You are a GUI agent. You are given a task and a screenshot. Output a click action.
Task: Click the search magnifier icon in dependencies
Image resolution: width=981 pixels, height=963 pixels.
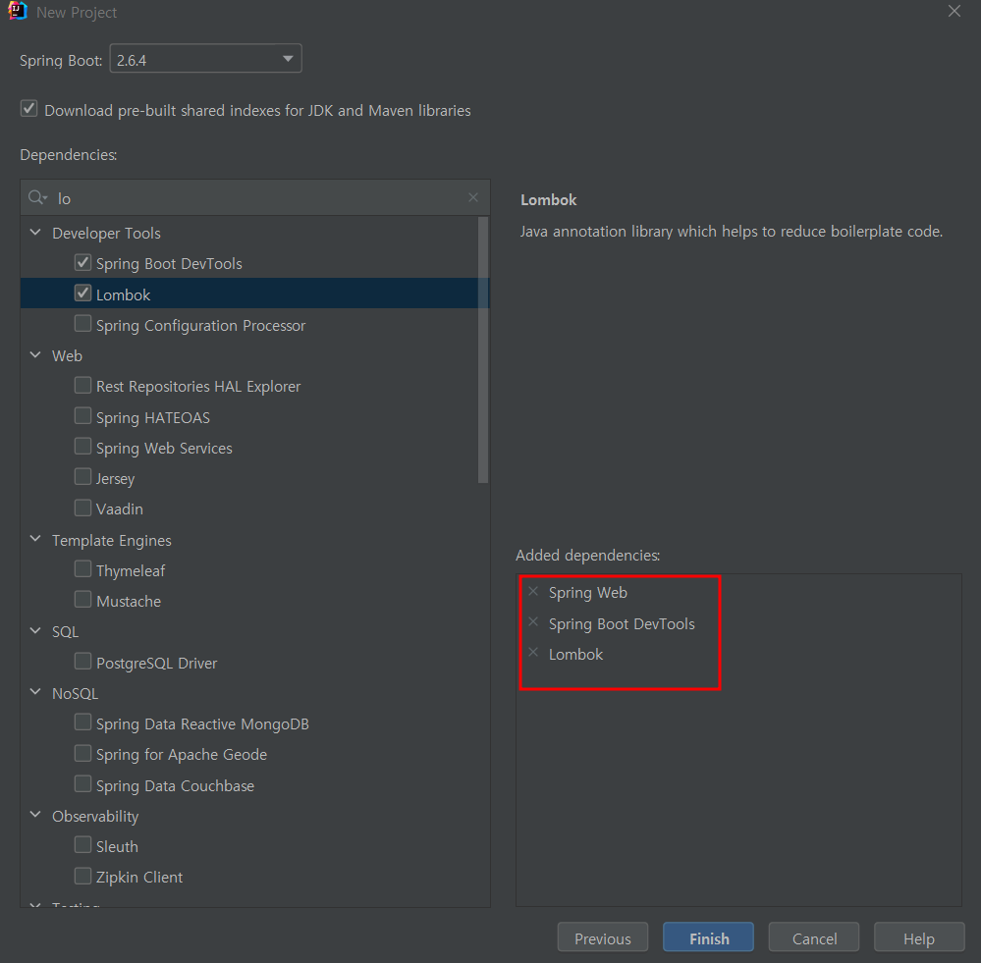click(37, 197)
